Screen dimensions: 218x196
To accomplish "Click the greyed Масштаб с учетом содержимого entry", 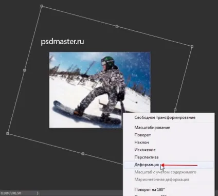I will [169, 172].
